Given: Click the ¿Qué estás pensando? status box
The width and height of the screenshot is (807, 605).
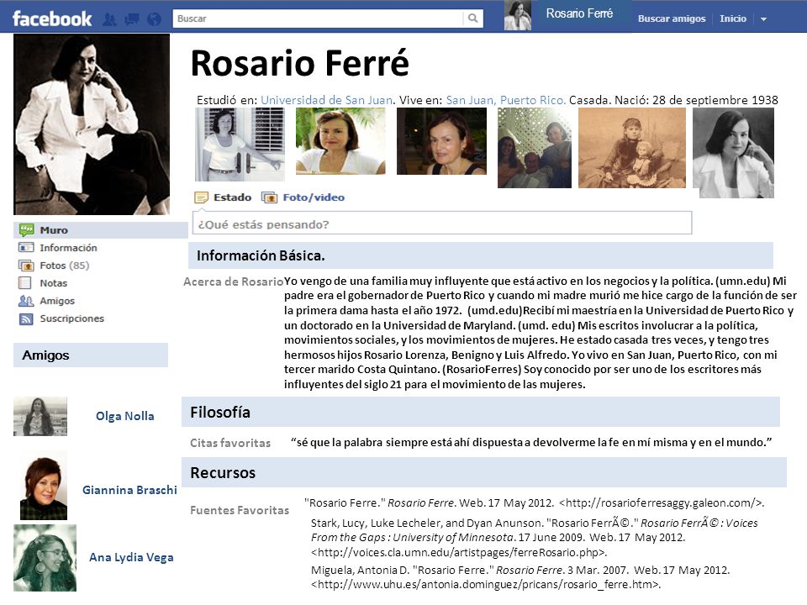Looking at the screenshot, I should point(442,224).
